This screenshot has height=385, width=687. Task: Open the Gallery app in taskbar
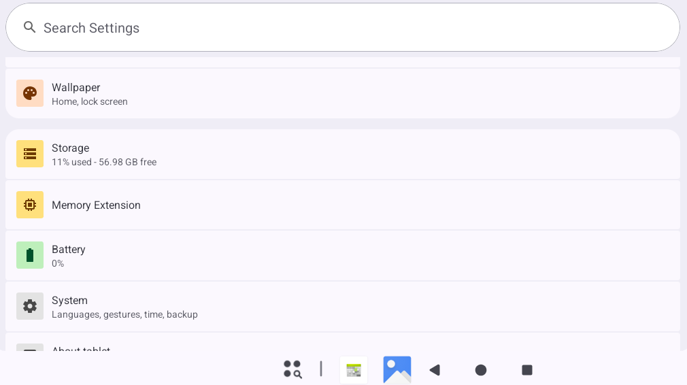coord(397,369)
